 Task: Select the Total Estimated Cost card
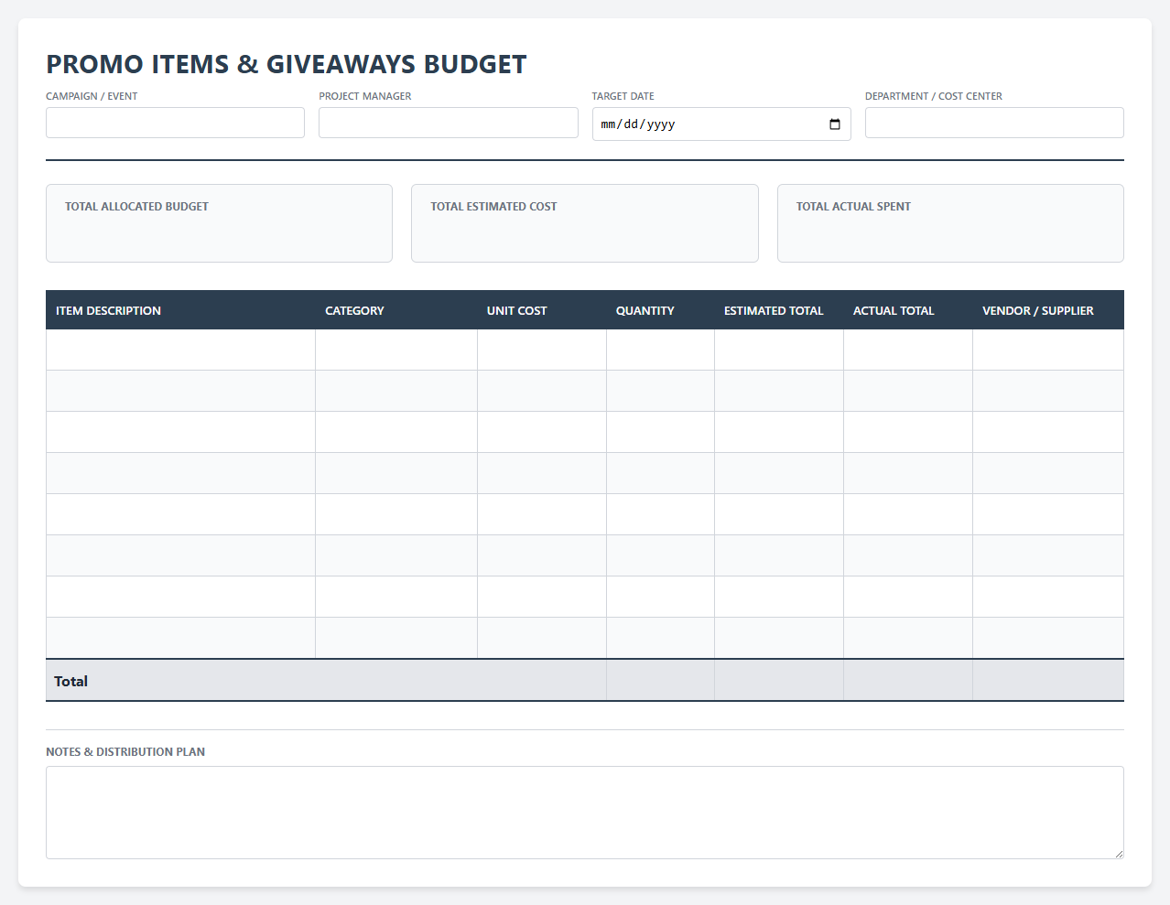point(585,223)
